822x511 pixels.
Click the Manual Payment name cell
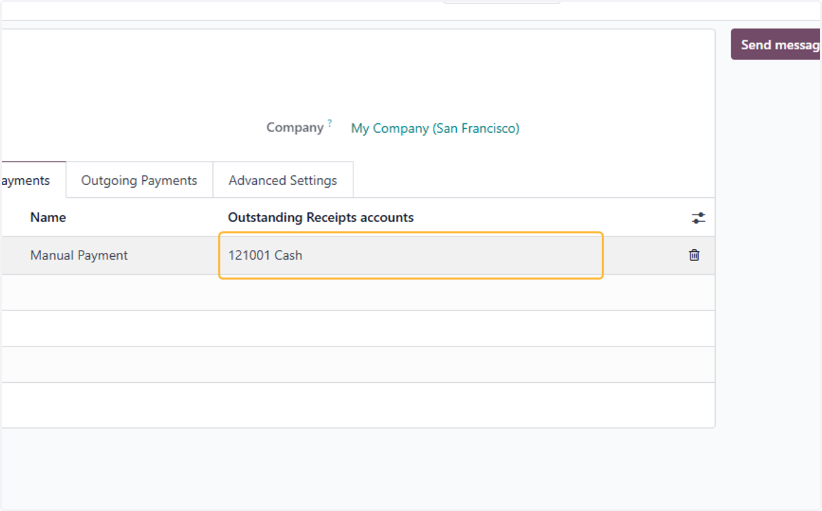(x=79, y=255)
